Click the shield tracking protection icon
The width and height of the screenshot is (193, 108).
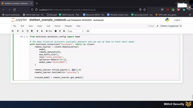tap(32, 10)
